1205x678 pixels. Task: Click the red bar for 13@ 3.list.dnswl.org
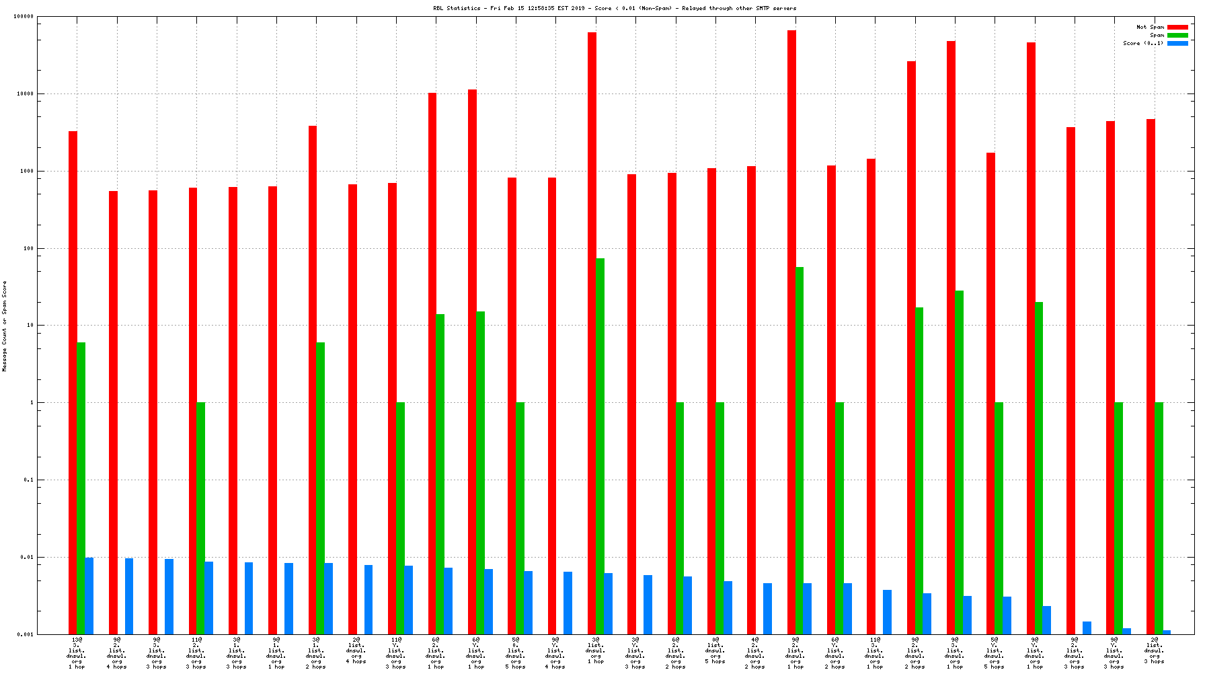coord(73,382)
